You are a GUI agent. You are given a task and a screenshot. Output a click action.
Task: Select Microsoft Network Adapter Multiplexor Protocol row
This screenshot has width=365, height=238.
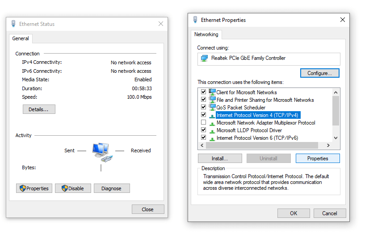click(266, 123)
